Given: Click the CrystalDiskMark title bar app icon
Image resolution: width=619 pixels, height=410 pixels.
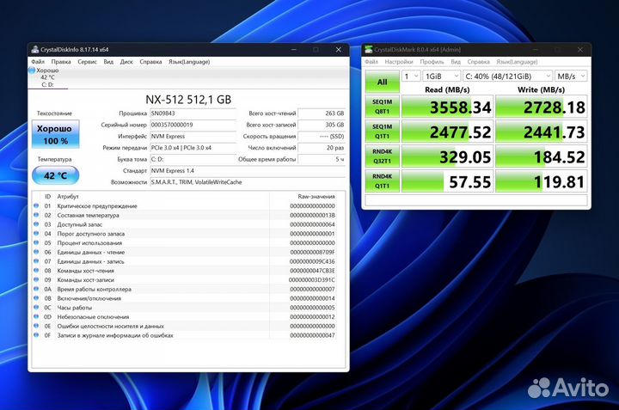Looking at the screenshot, I should click(x=369, y=49).
